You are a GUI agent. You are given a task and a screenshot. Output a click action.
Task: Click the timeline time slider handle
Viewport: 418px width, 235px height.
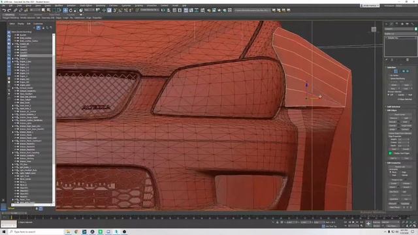tap(14, 213)
